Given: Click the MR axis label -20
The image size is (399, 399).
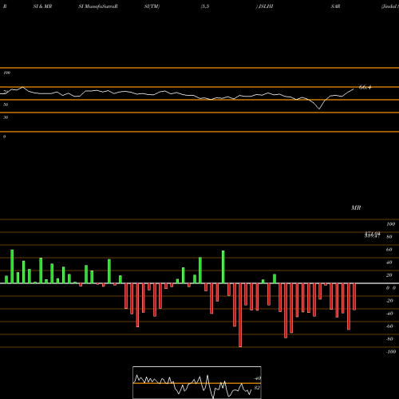Looking at the screenshot, I should coord(389,301).
